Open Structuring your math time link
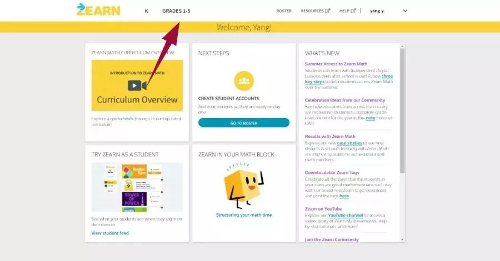The height and width of the screenshot is (261, 500). [244, 215]
